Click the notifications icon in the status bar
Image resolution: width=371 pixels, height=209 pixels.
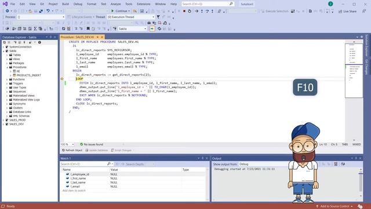tap(360, 207)
